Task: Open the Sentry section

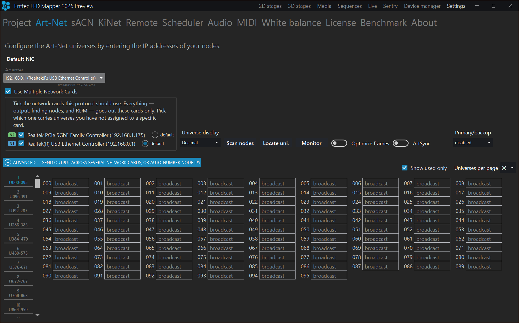Action: pyautogui.click(x=390, y=6)
